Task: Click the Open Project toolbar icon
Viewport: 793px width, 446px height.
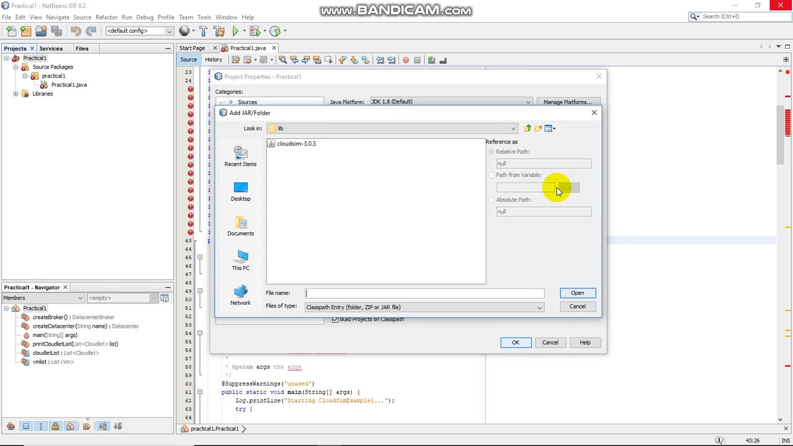Action: click(x=41, y=31)
